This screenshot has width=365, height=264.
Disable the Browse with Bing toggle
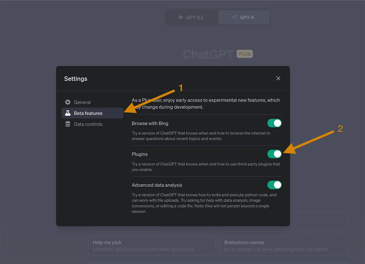pyautogui.click(x=274, y=123)
